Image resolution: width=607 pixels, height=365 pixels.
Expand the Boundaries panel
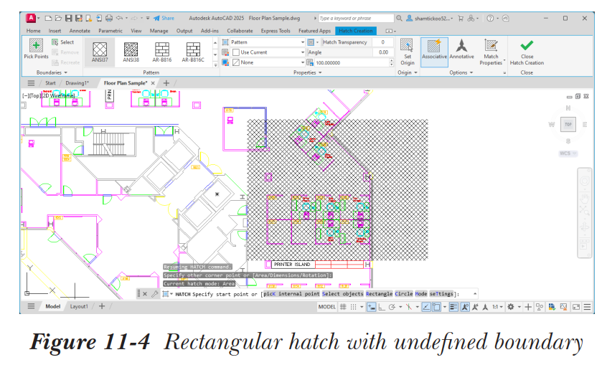click(x=52, y=72)
